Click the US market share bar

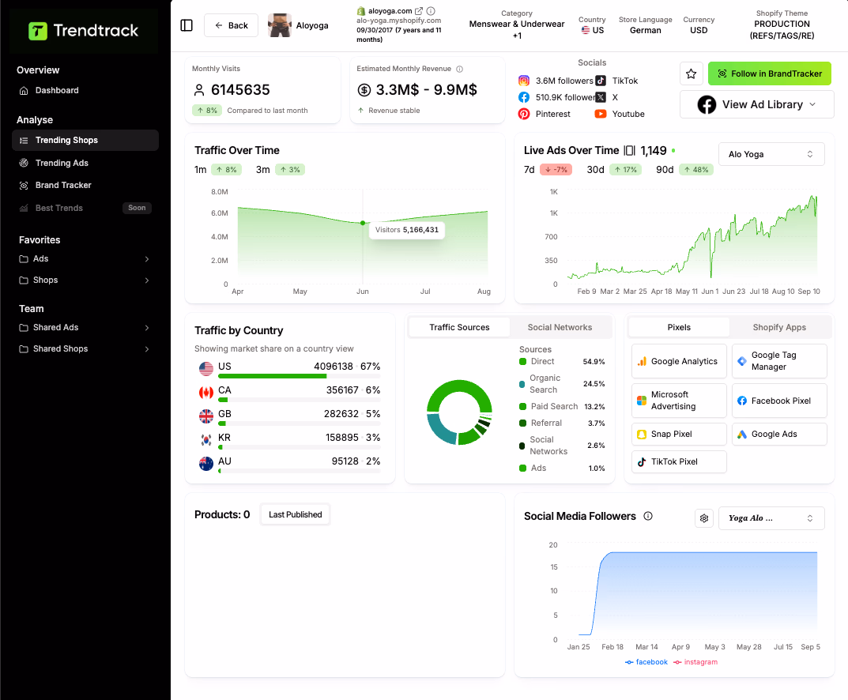click(x=299, y=376)
